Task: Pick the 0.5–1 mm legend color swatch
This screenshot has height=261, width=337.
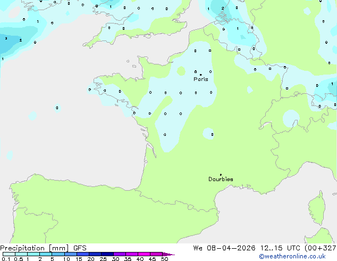Action: pos(21,254)
